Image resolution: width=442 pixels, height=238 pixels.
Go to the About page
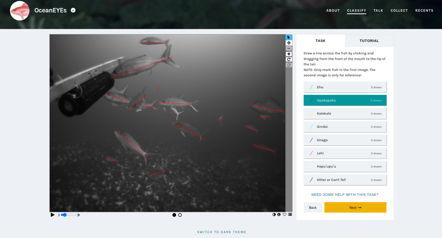coord(333,10)
